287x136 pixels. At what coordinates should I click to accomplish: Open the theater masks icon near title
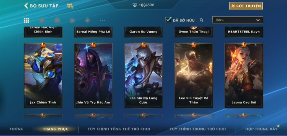(x=70, y=6)
